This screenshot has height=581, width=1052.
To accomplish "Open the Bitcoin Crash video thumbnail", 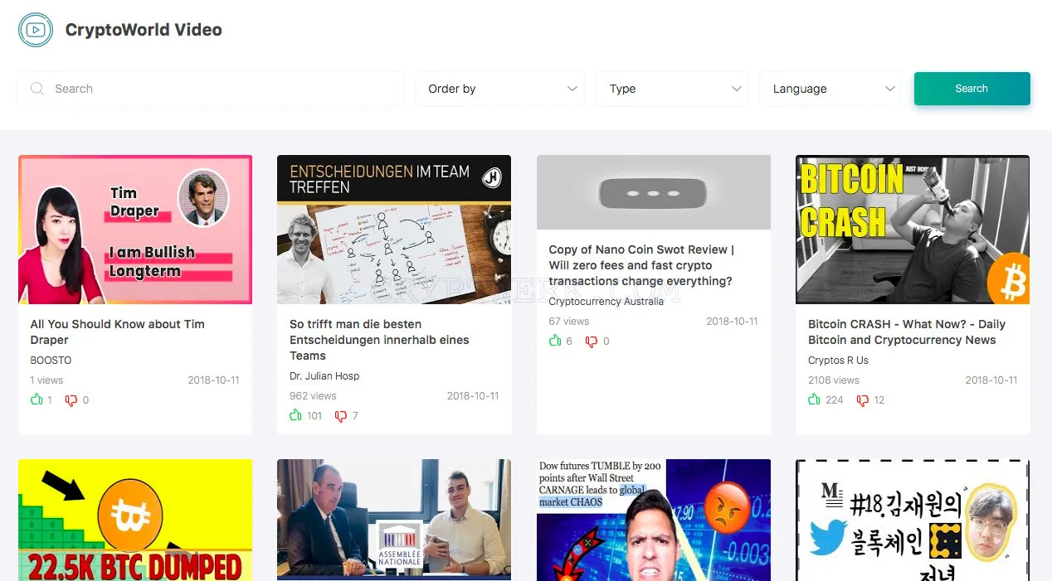I will (913, 230).
